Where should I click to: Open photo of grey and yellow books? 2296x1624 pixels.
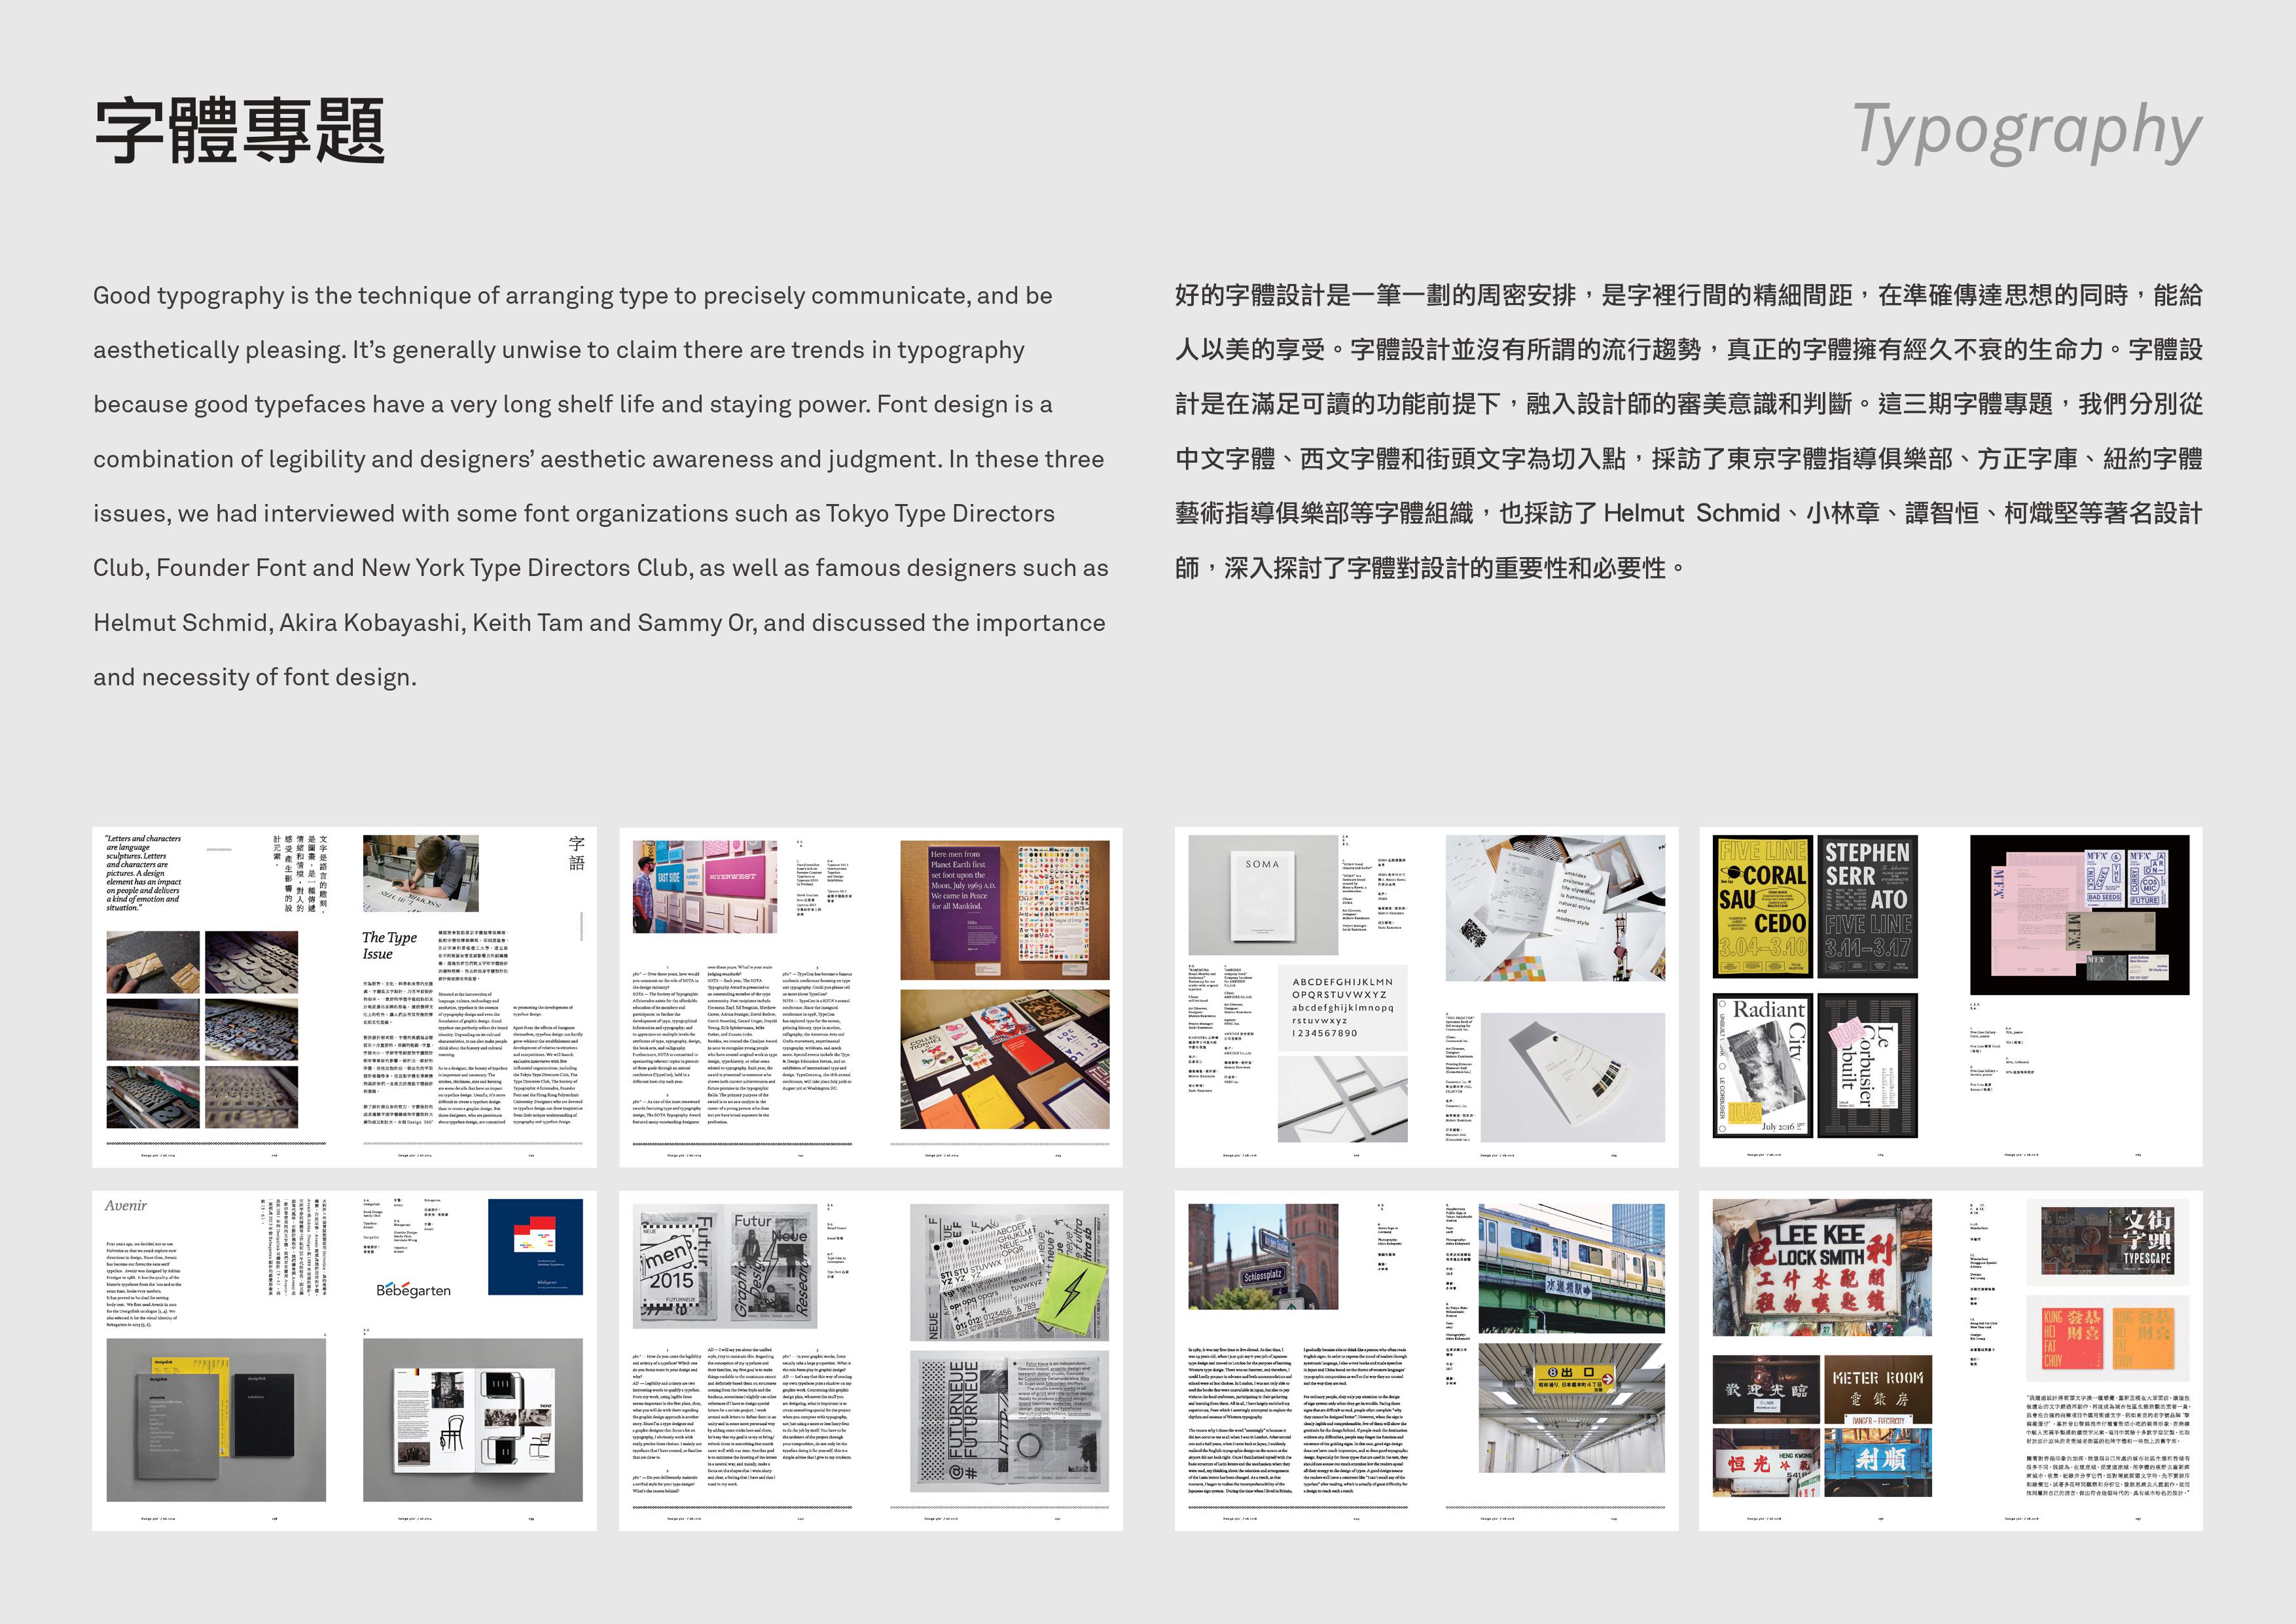click(216, 1420)
